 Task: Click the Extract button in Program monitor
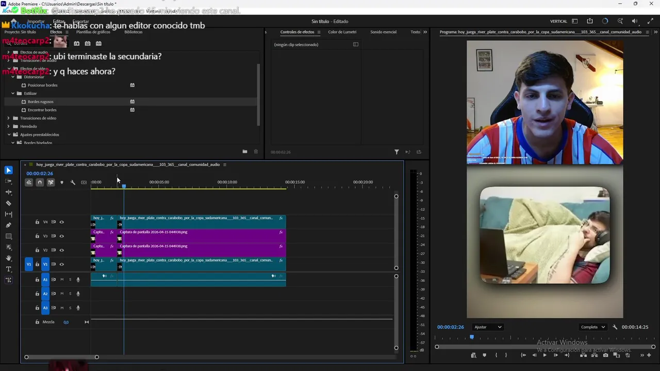(x=595, y=355)
